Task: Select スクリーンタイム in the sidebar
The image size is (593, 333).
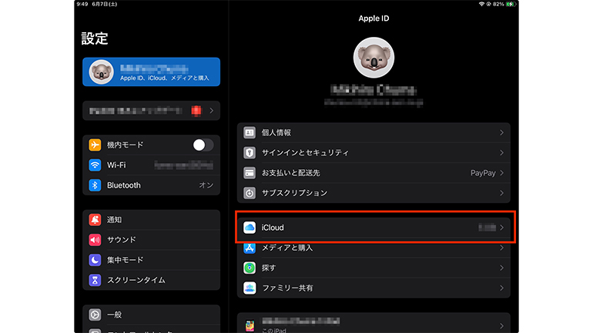Action: pos(151,280)
